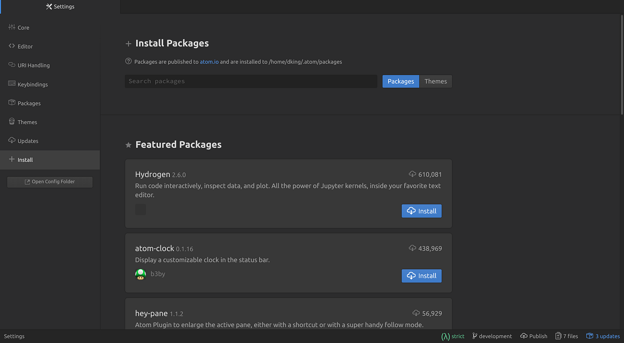Image resolution: width=624 pixels, height=343 pixels.
Task: Open the Core settings section
Action: pos(23,28)
